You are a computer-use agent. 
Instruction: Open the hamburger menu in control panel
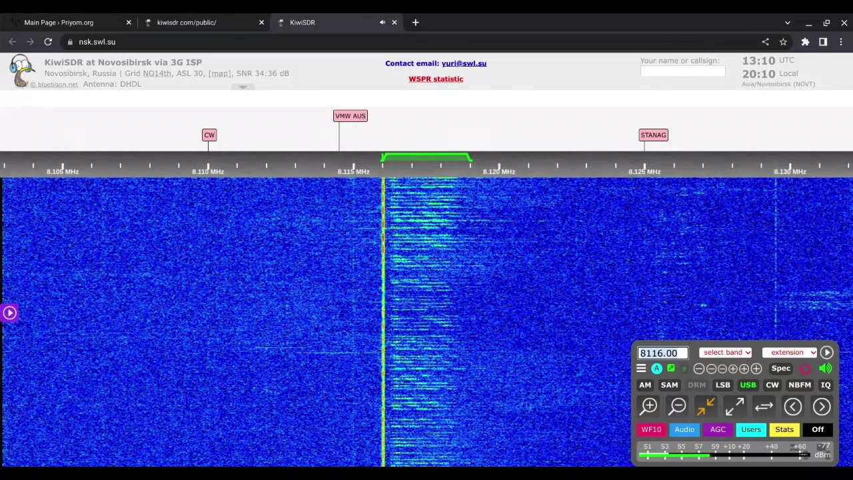(641, 369)
